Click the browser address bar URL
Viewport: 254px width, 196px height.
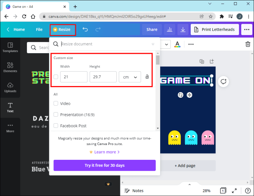pyautogui.click(x=107, y=16)
